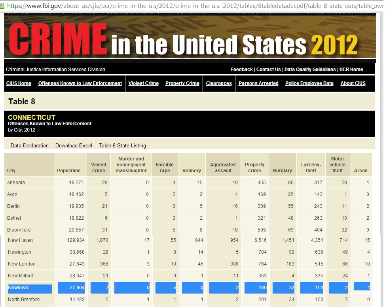Click Newtown property crime value 185
The width and height of the screenshot is (385, 307).
262,287
